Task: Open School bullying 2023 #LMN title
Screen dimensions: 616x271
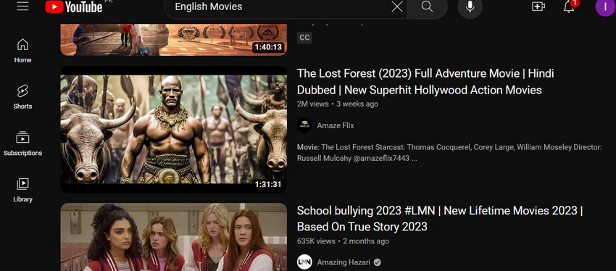Action: [440, 219]
